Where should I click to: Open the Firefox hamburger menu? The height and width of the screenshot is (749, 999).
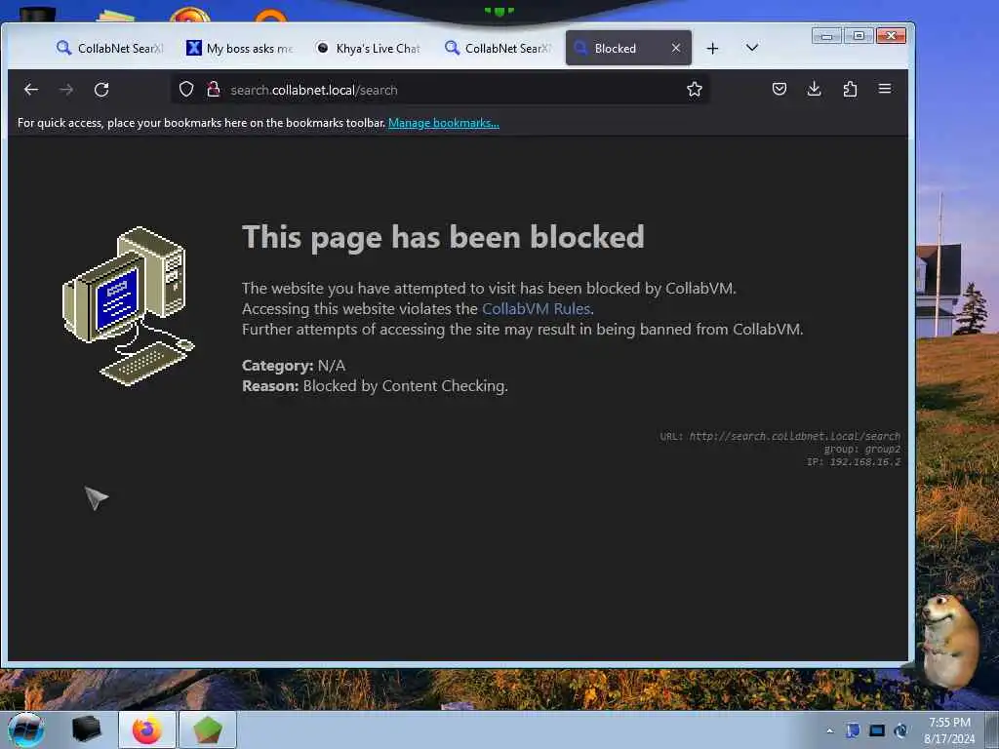pos(885,89)
